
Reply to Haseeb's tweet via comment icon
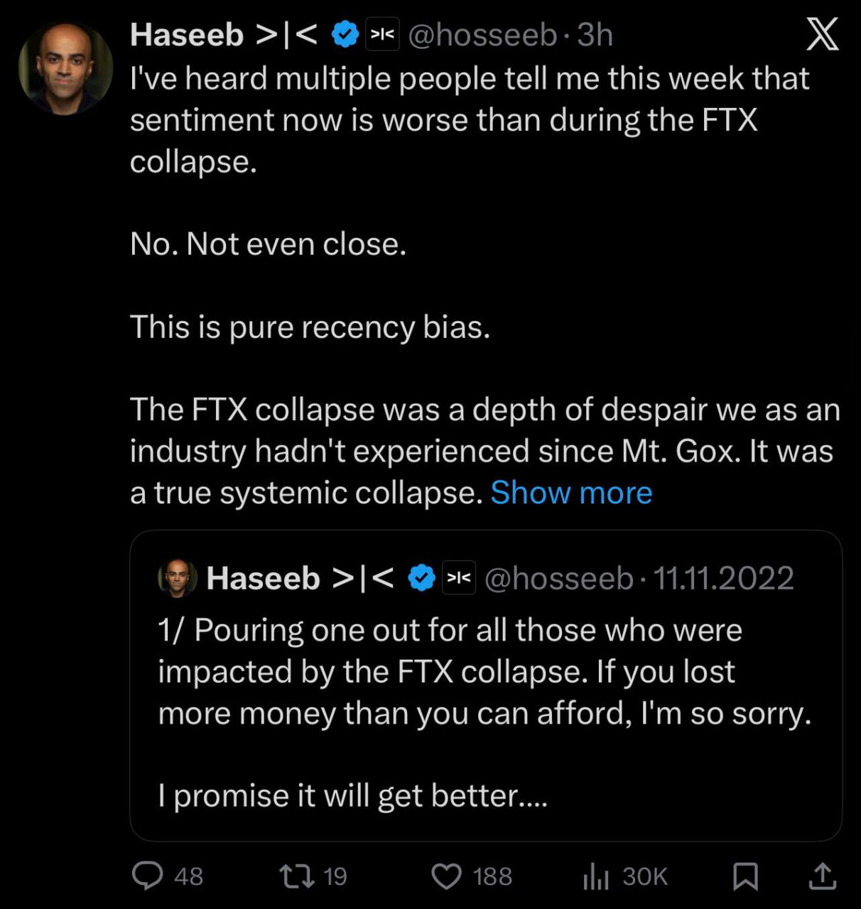tap(147, 875)
